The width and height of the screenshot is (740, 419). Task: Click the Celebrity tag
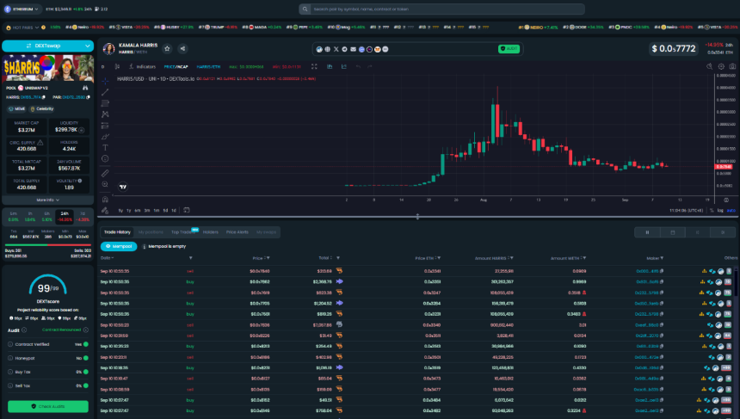point(42,109)
